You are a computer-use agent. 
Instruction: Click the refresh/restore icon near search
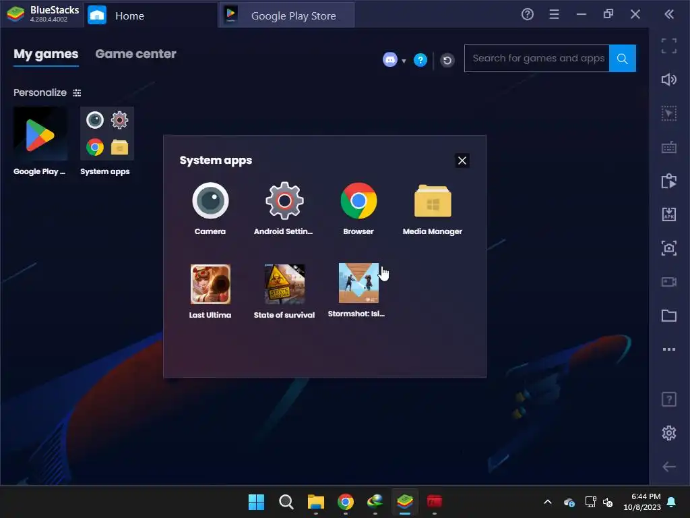tap(447, 60)
